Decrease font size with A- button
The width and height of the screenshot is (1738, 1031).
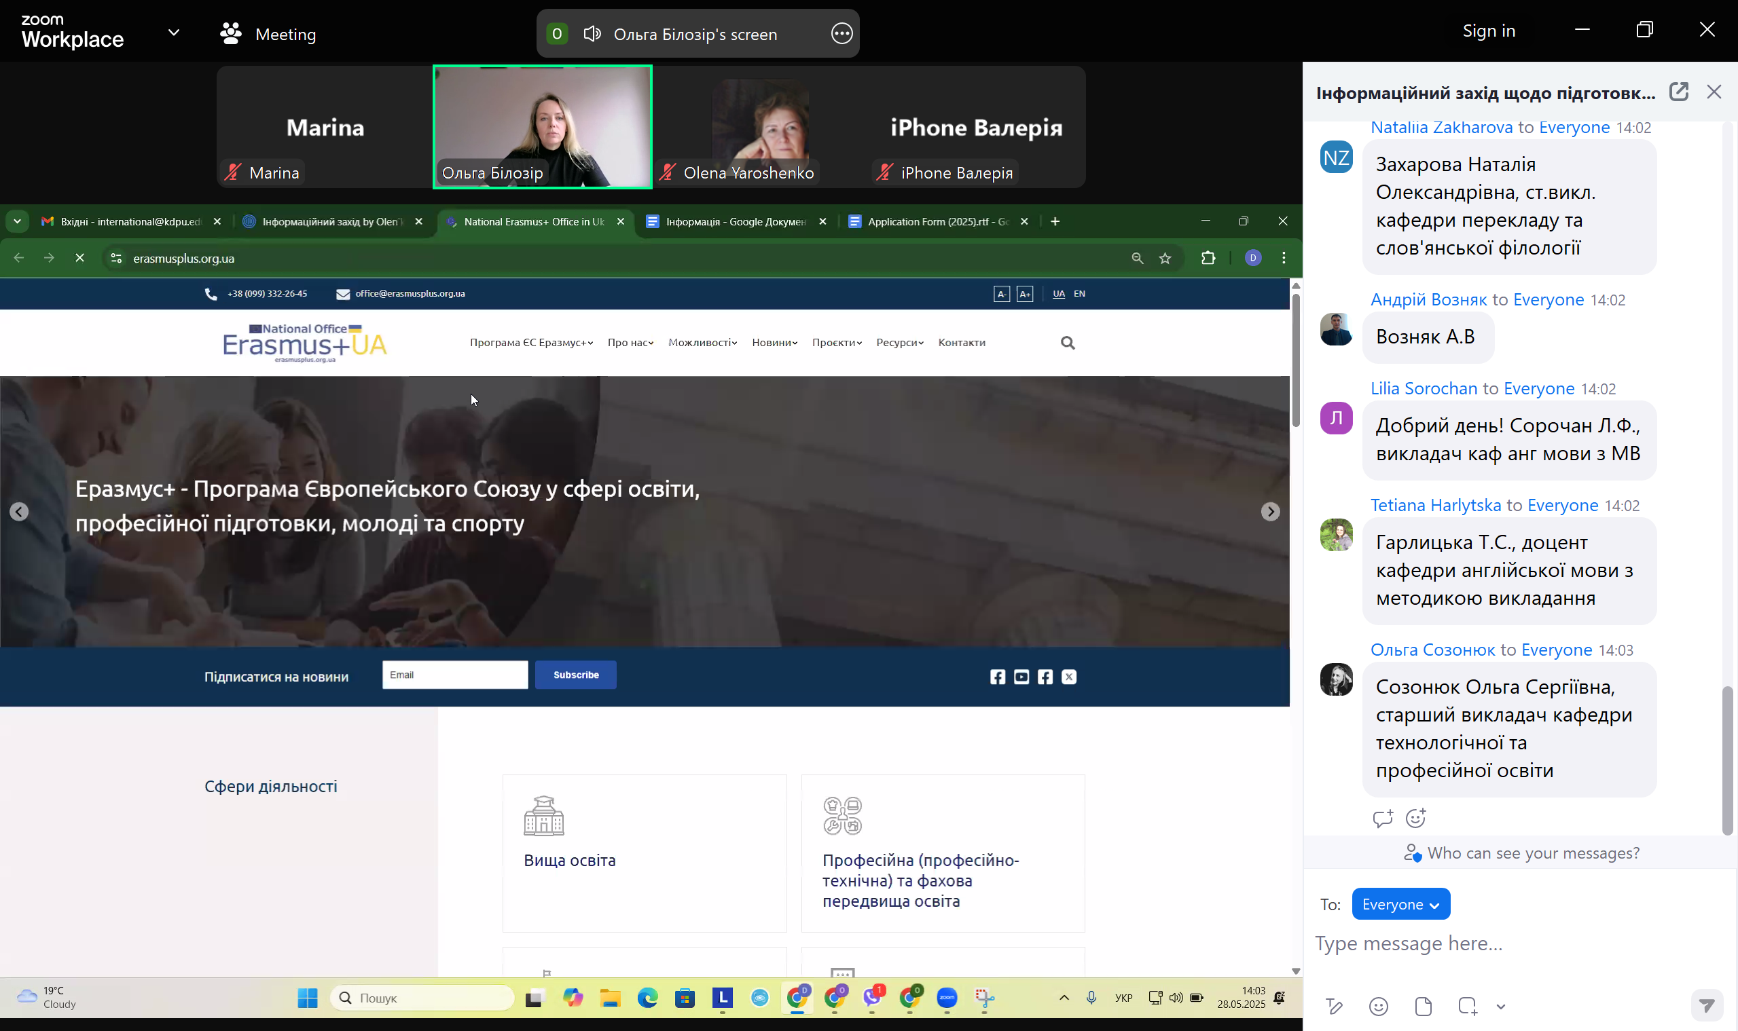click(x=1001, y=294)
